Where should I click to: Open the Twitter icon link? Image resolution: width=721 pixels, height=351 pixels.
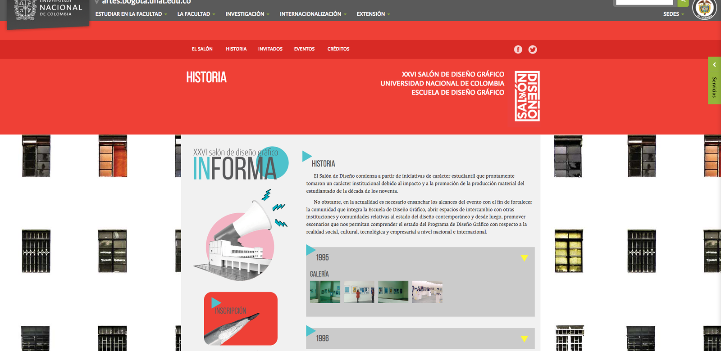(533, 49)
